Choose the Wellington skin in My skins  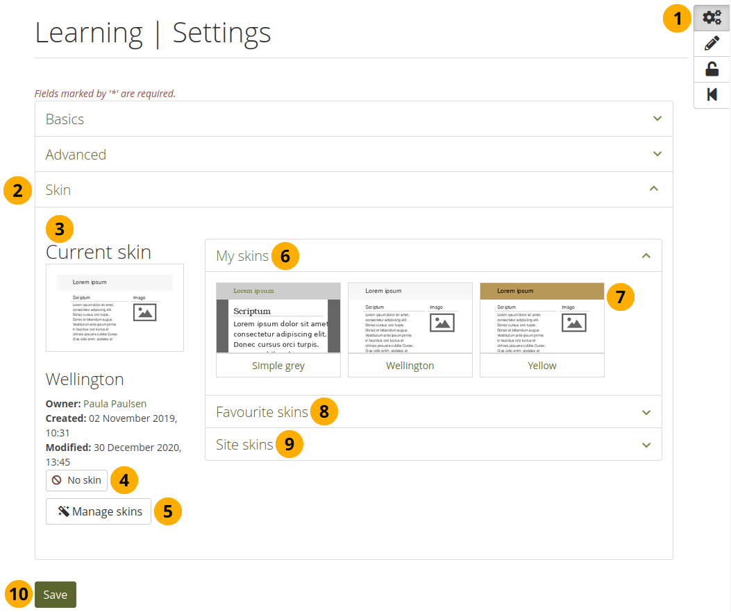click(410, 318)
